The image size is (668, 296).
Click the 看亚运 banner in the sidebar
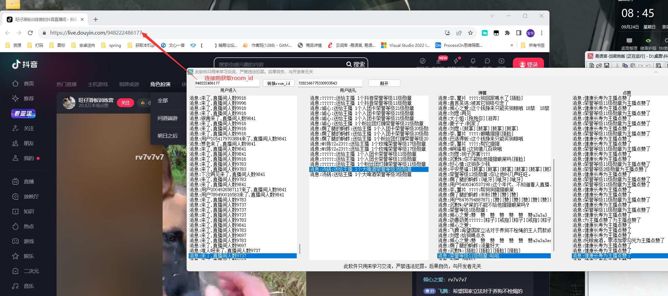pos(23,114)
